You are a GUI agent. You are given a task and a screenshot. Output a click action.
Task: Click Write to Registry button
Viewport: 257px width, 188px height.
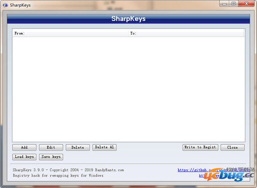point(200,147)
